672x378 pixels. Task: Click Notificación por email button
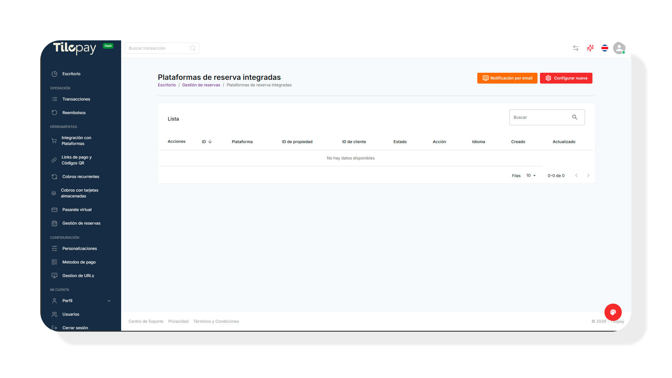click(x=507, y=78)
